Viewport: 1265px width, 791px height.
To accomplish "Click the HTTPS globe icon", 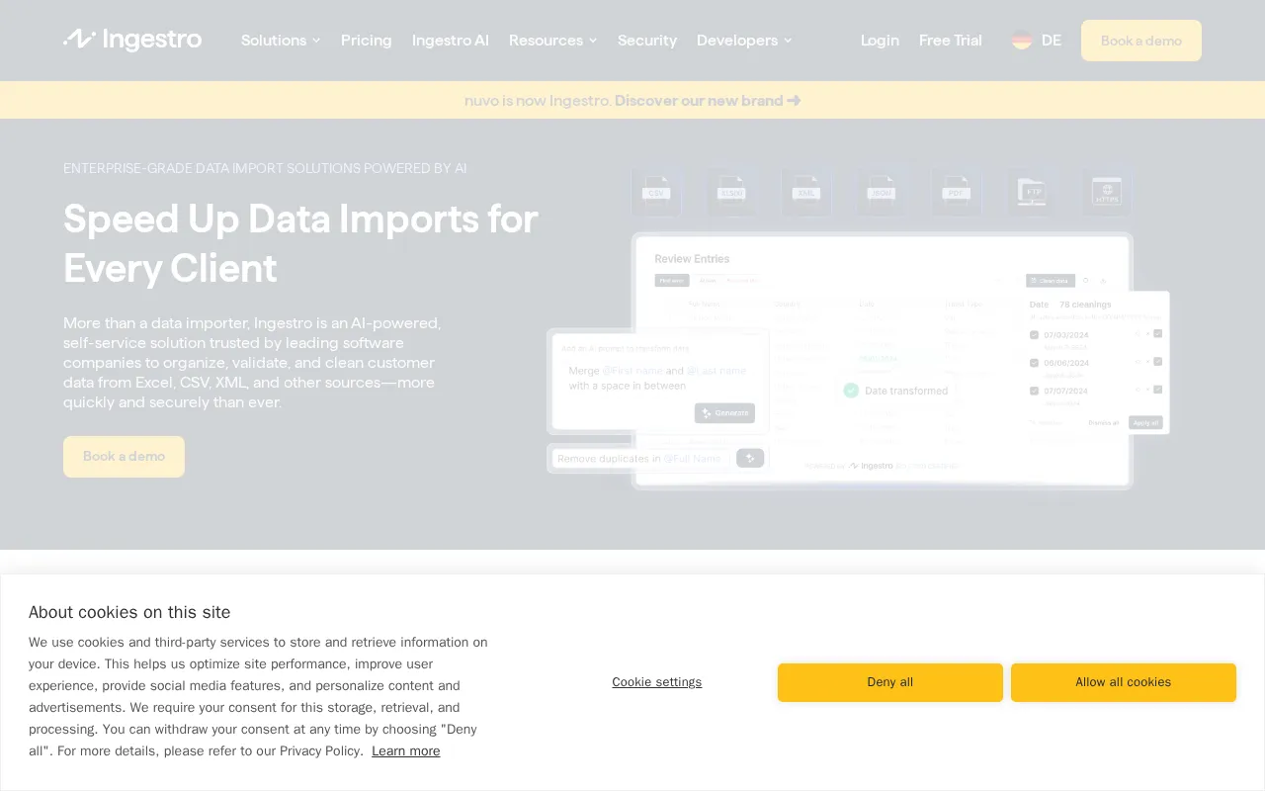I will [x=1107, y=191].
